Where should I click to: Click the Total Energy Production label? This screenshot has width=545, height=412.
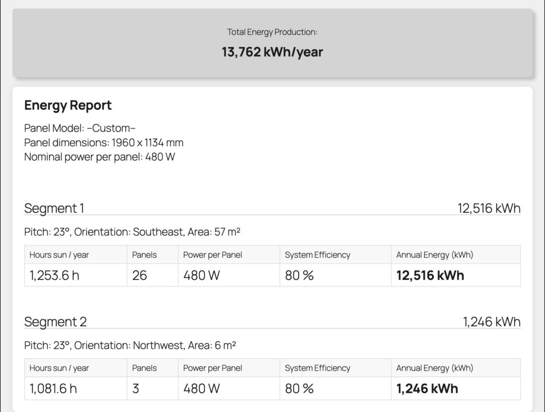pos(272,32)
